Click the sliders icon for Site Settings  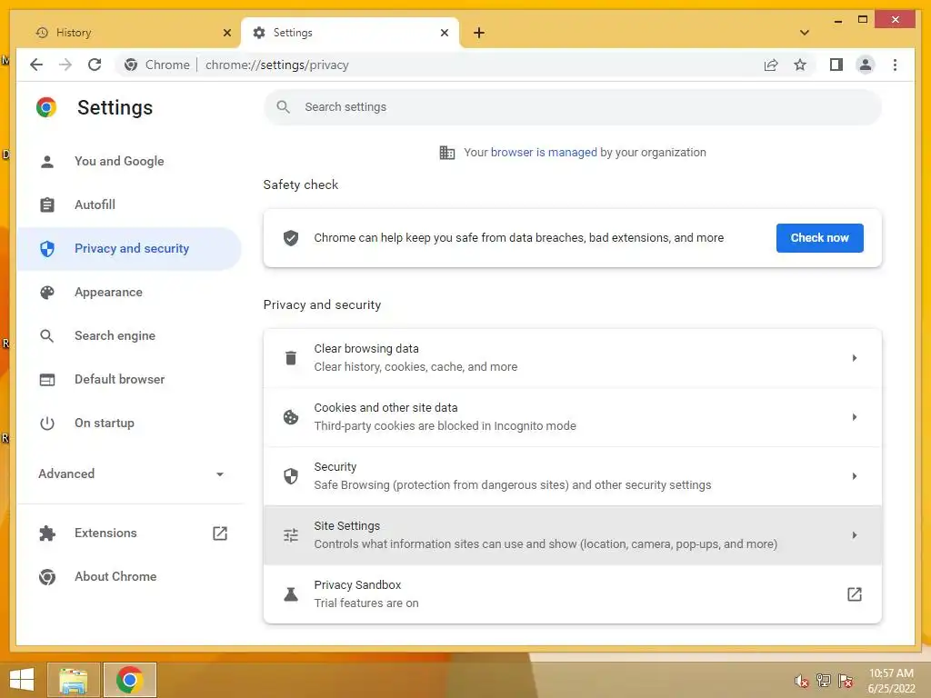coord(291,535)
